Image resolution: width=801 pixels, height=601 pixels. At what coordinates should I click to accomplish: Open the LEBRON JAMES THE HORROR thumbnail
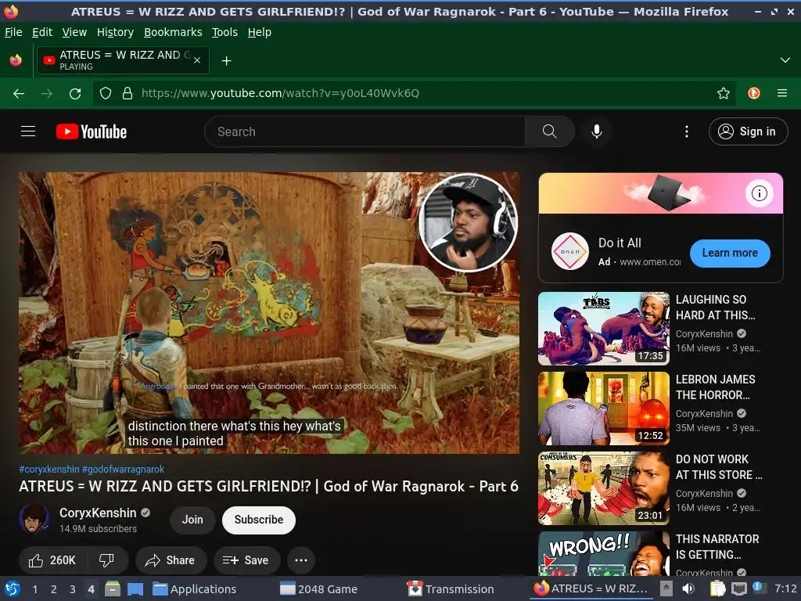tap(604, 408)
